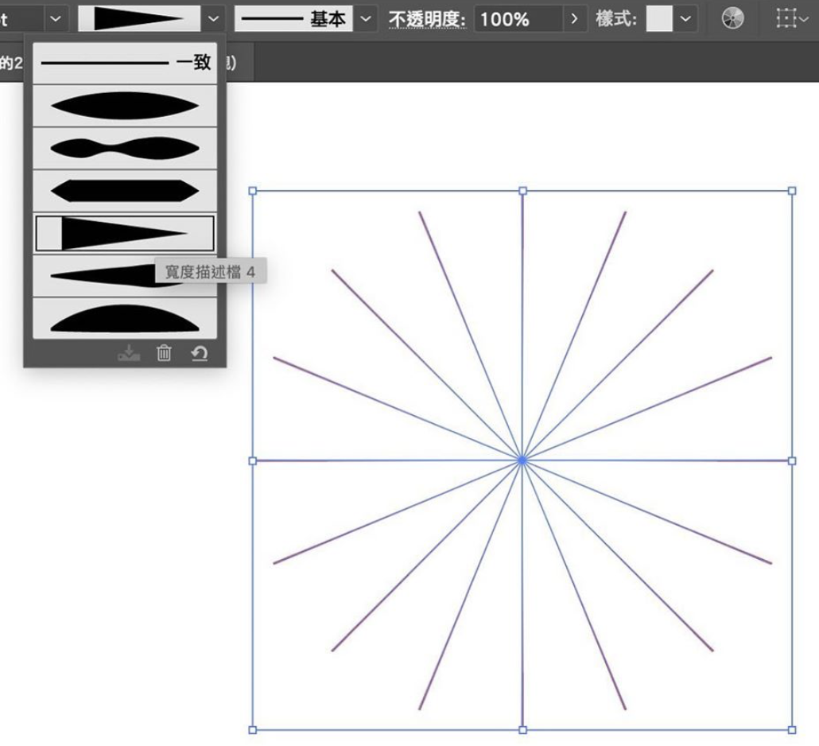Screen dimensions: 819x746
Task: Click the 基本 brush stroke preview
Action: (x=293, y=19)
